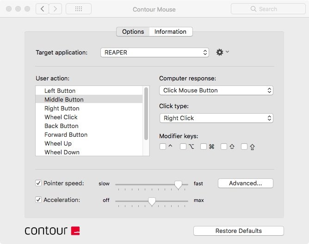Go forward with the right arrow button
309x244 pixels.
pos(55,9)
